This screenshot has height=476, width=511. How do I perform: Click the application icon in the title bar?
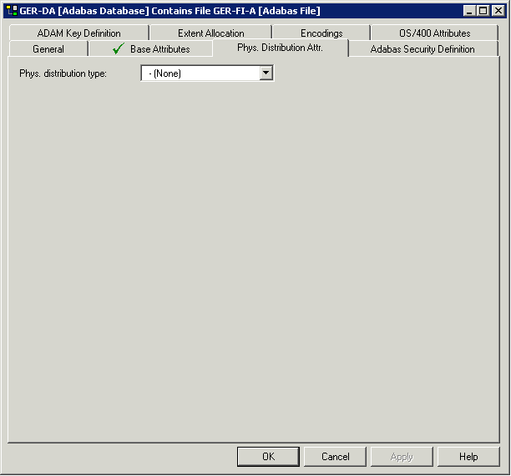pos(11,11)
